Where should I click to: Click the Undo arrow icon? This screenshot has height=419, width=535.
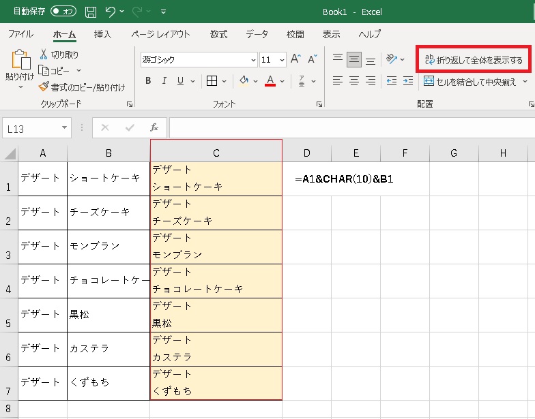(x=111, y=12)
